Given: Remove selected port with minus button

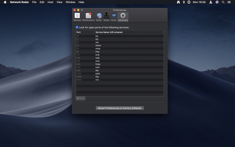Looking at the screenshot, I should pyautogui.click(x=83, y=98).
